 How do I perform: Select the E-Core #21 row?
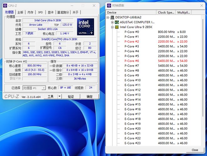pyautogui.click(x=156, y=133)
